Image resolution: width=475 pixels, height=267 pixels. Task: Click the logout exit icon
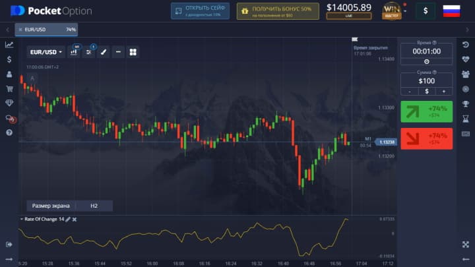[x=9, y=245]
